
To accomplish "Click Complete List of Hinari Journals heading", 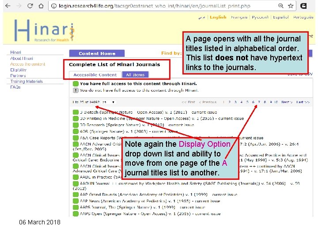I will click(x=114, y=64).
